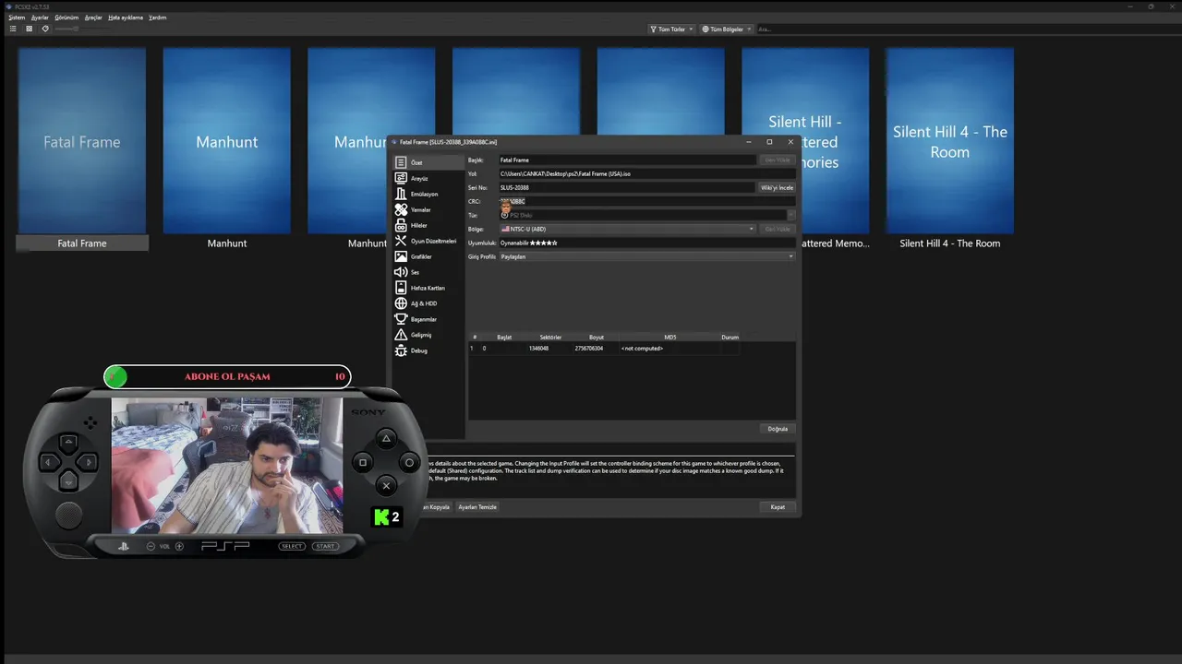1182x664 pixels.
Task: Toggle the show titles tag icon
Action: click(45, 29)
